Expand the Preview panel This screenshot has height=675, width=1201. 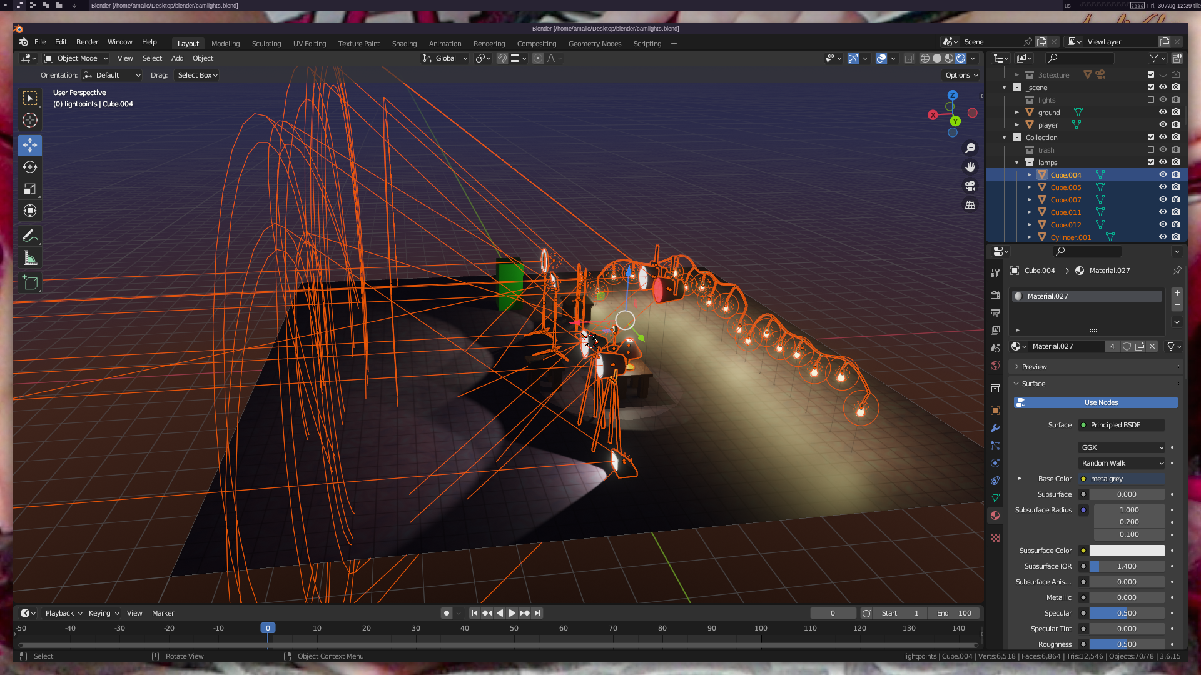click(x=1034, y=367)
